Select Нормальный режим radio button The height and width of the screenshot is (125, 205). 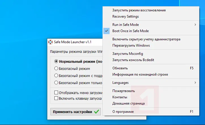[56, 61]
